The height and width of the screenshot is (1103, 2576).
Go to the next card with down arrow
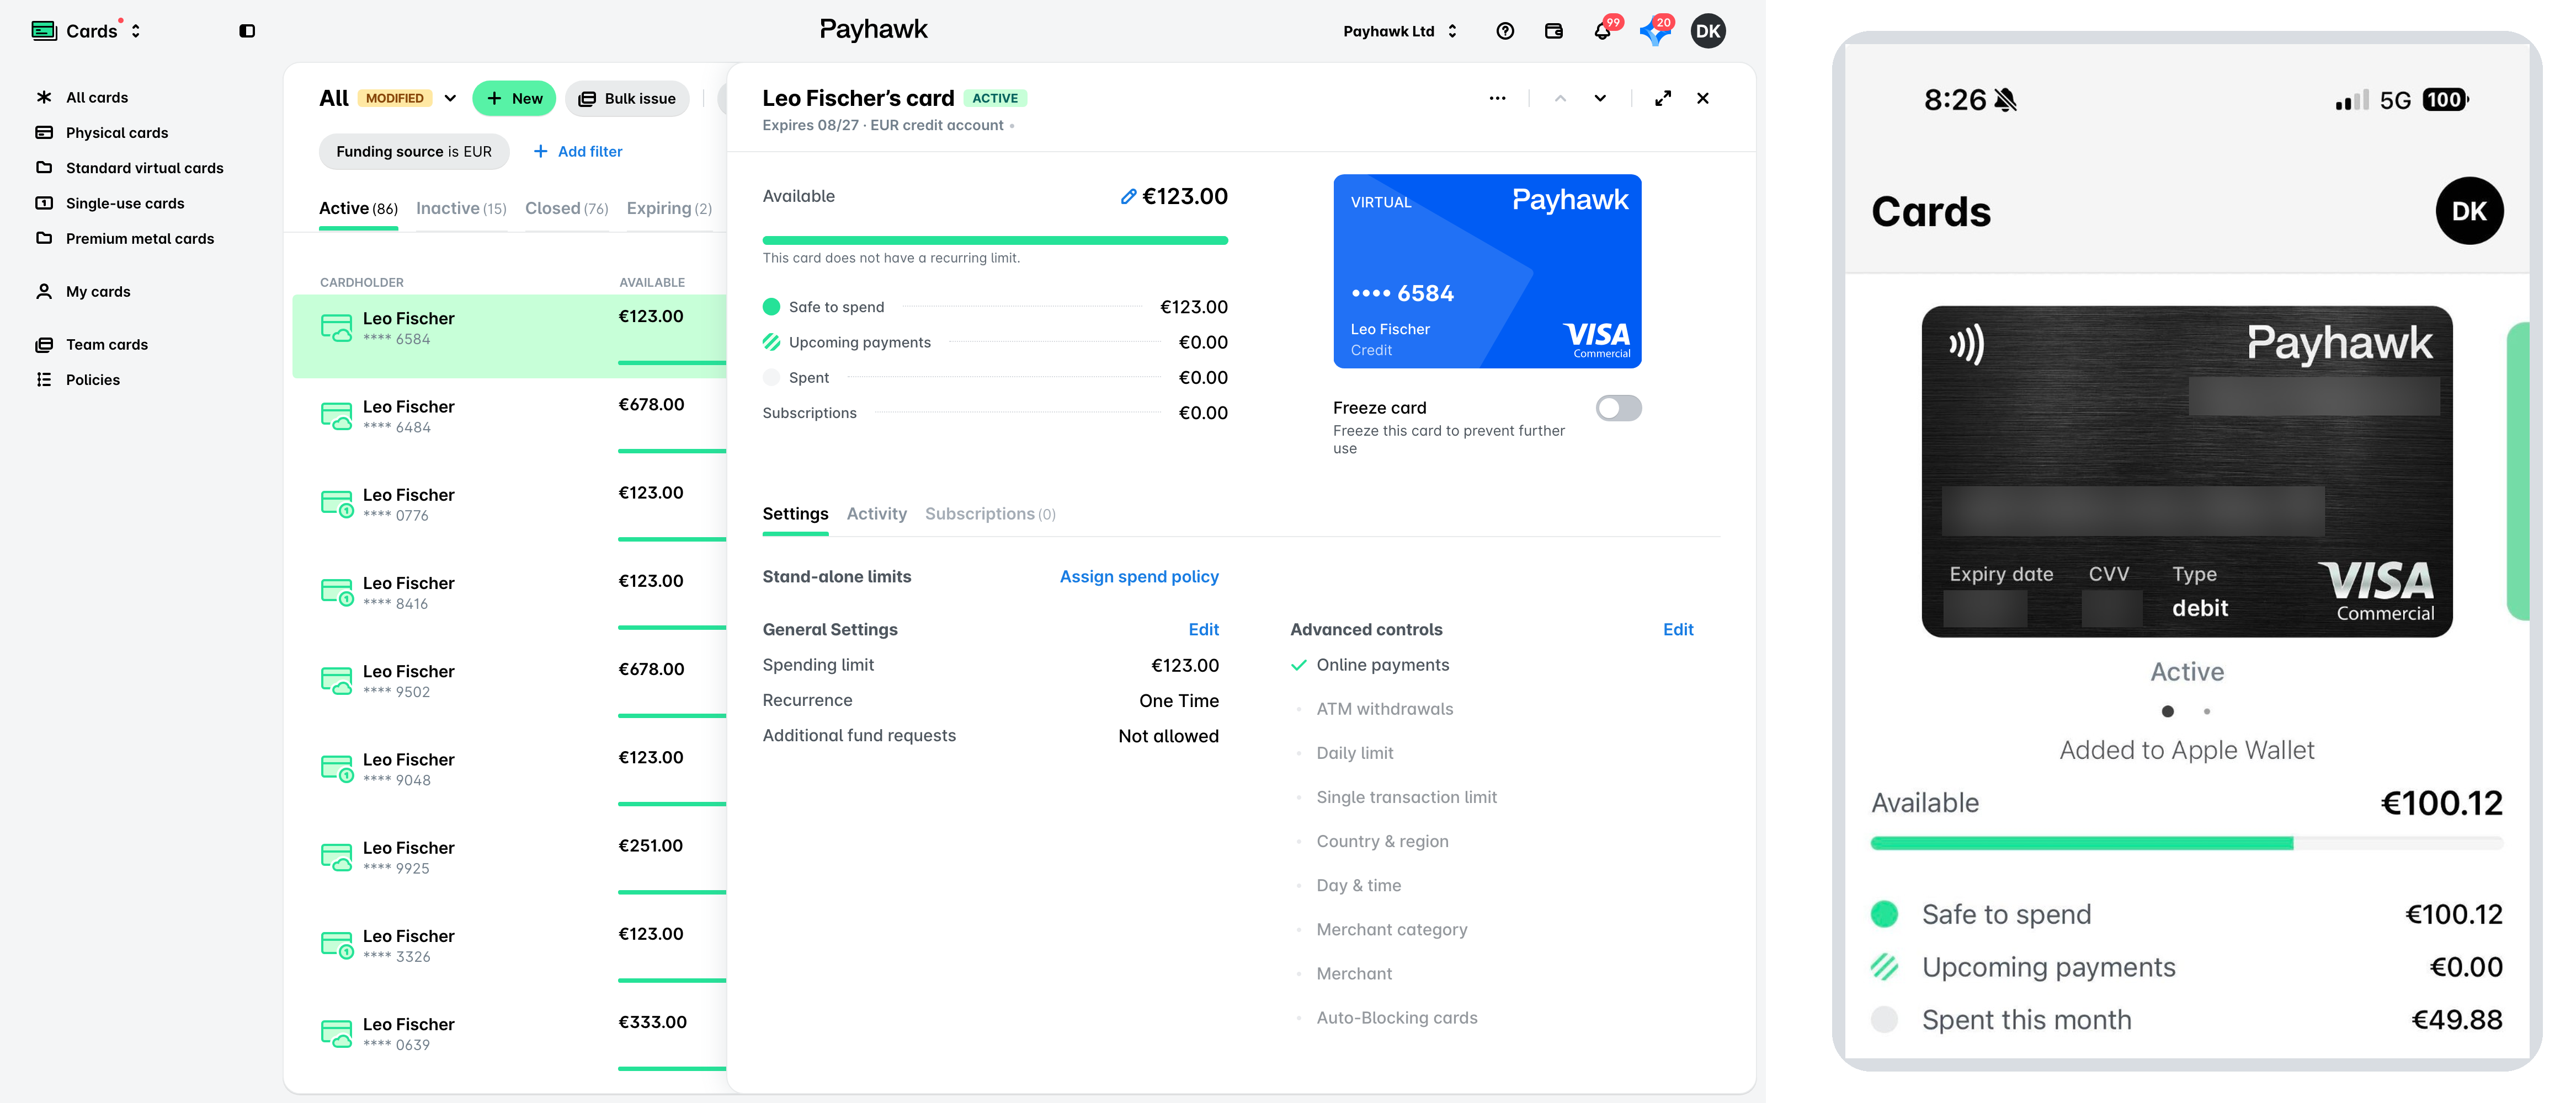click(1600, 98)
